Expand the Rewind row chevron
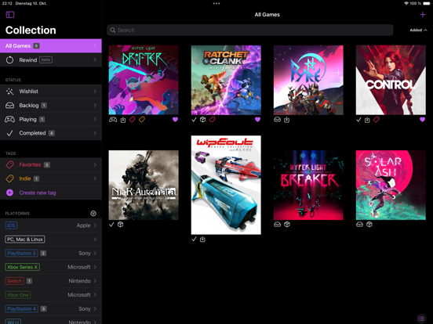 [x=95, y=59]
